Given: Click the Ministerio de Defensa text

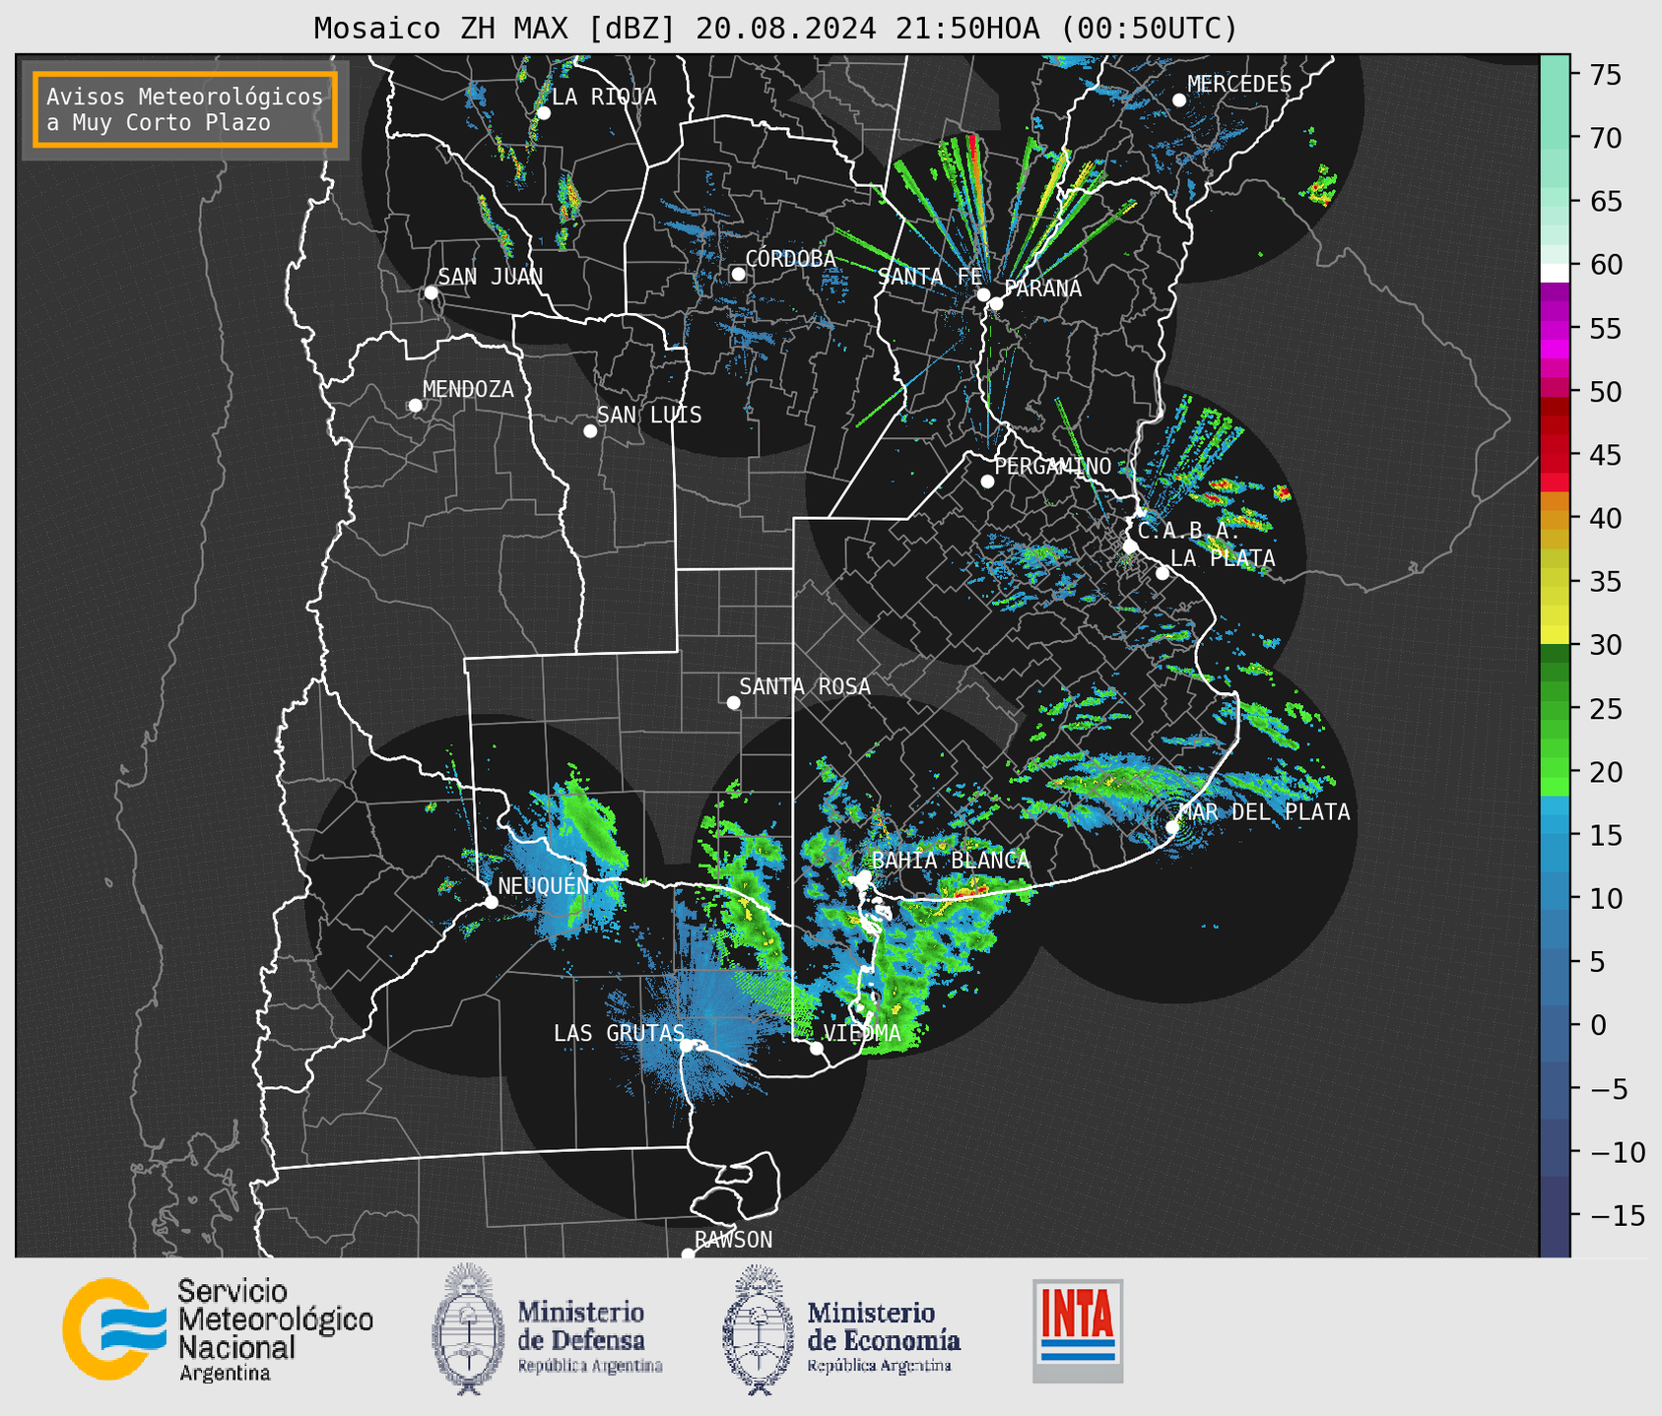Looking at the screenshot, I should [590, 1336].
